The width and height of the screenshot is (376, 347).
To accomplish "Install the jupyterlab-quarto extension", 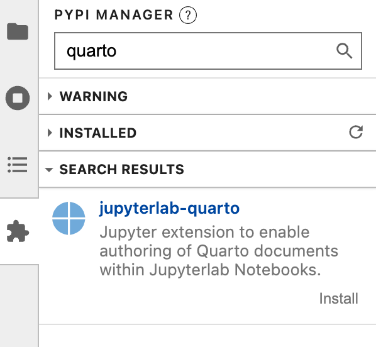I will point(339,299).
